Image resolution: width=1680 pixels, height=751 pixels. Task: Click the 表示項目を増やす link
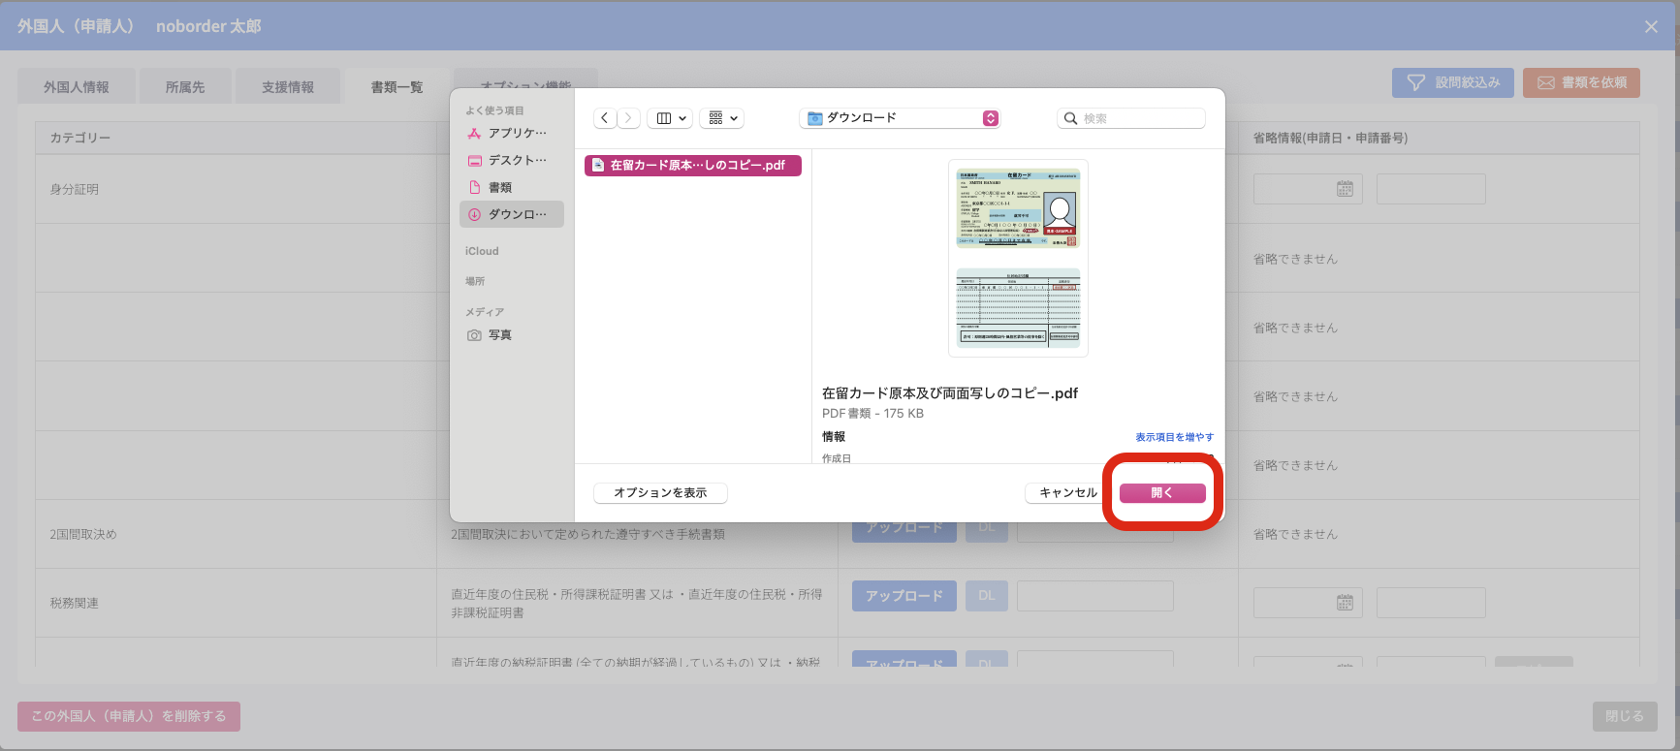point(1174,437)
